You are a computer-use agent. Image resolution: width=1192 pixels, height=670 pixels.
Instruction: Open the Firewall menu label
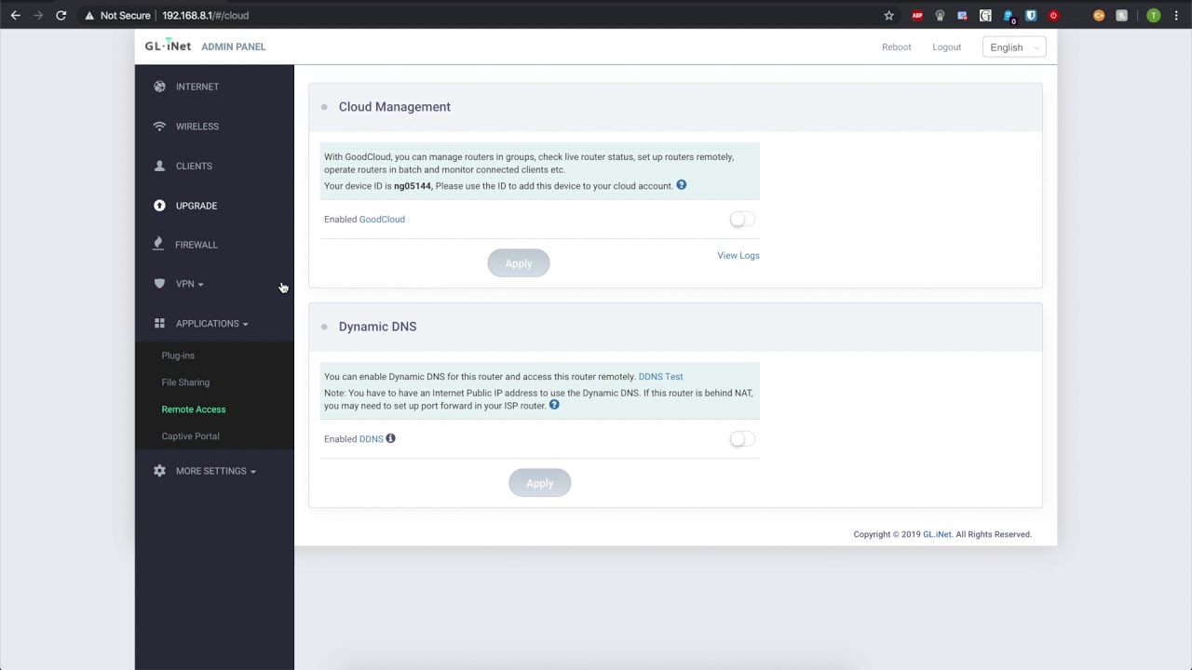pyautogui.click(x=196, y=245)
